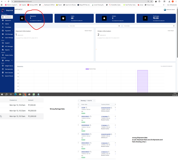Click the purple Shipment Status legend swatch
Screen dimensions: 178x164
coord(87,69)
